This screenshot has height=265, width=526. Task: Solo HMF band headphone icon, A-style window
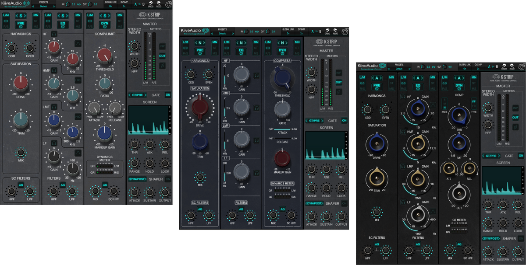pyautogui.click(x=403, y=131)
